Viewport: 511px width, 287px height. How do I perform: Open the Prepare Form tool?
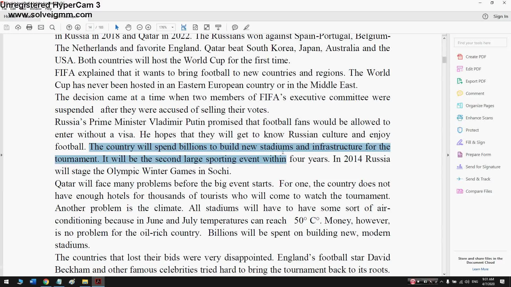click(474, 155)
